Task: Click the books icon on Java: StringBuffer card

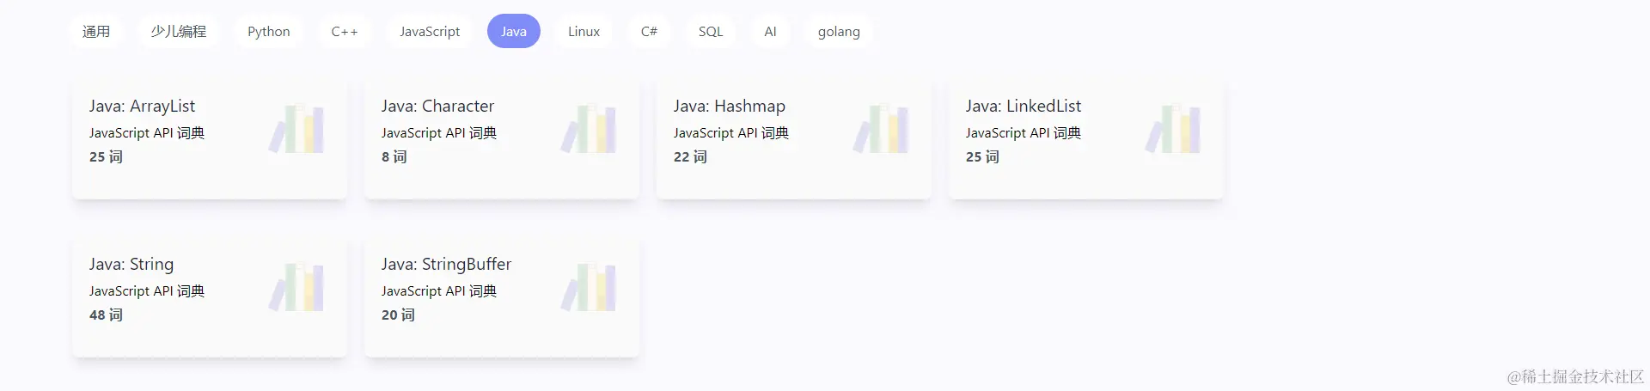Action: [x=589, y=287]
